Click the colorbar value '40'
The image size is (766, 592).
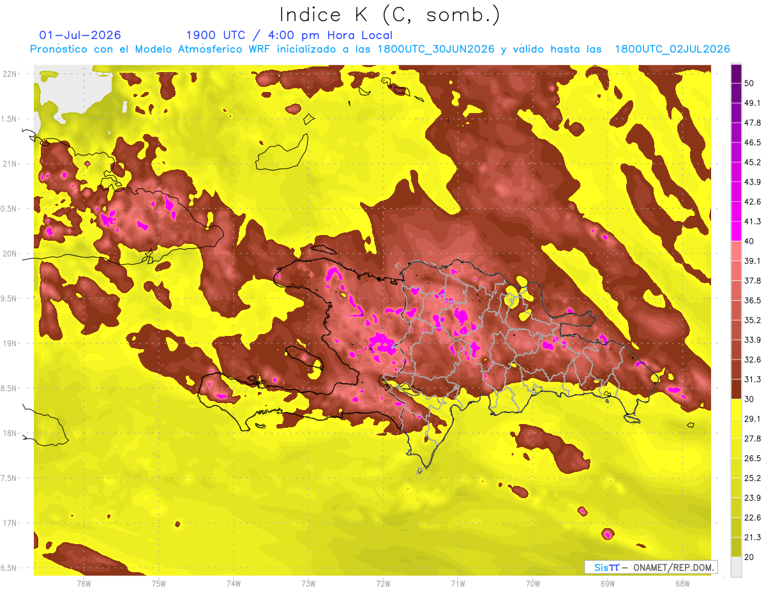[749, 241]
